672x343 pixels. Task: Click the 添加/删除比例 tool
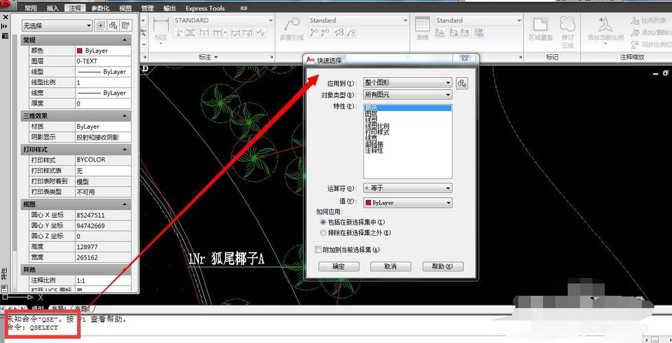click(651, 32)
